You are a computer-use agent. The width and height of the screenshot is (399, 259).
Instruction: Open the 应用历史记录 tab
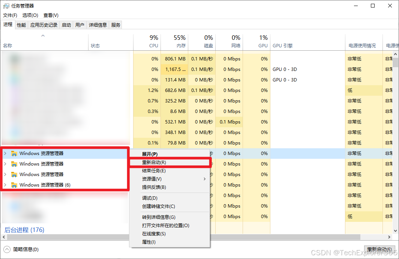point(44,25)
